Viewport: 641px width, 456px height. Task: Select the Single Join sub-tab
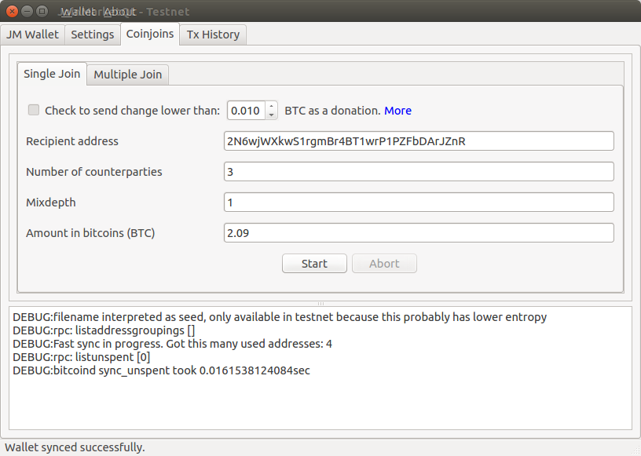click(52, 74)
